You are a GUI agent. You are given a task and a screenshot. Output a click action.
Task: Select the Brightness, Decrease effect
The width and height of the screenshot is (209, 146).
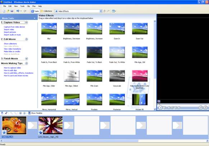(71, 29)
